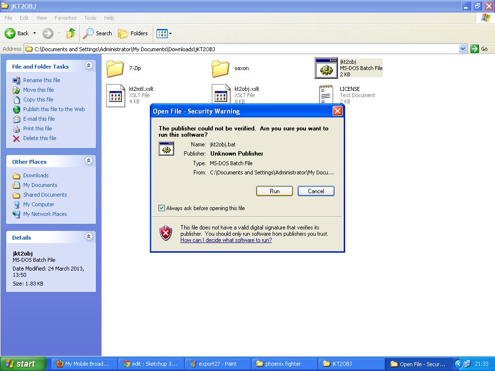Click the Forward arrow icon in toolbar

(x=48, y=33)
